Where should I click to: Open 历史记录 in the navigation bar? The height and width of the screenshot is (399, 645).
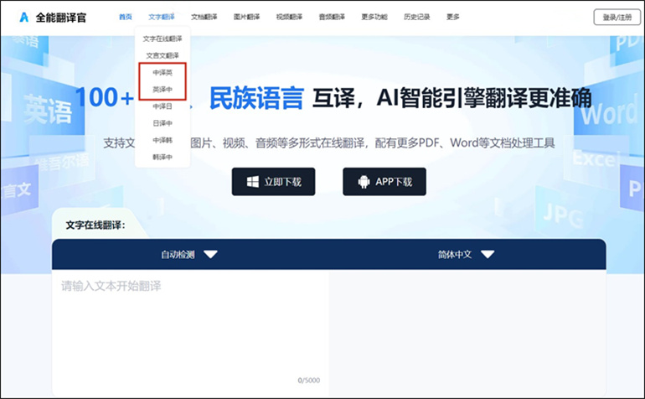(x=416, y=17)
